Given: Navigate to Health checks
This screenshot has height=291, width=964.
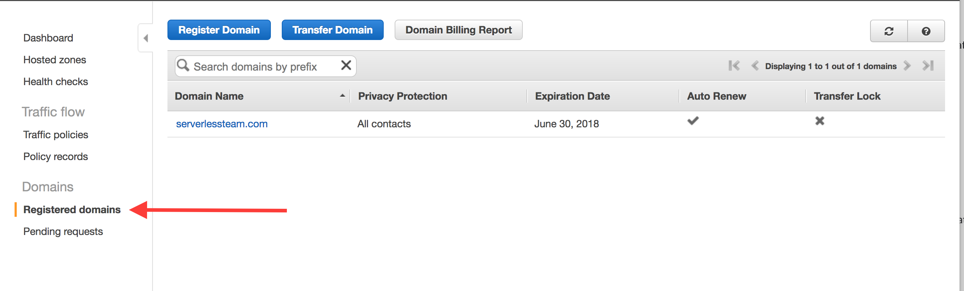Looking at the screenshot, I should click(55, 81).
